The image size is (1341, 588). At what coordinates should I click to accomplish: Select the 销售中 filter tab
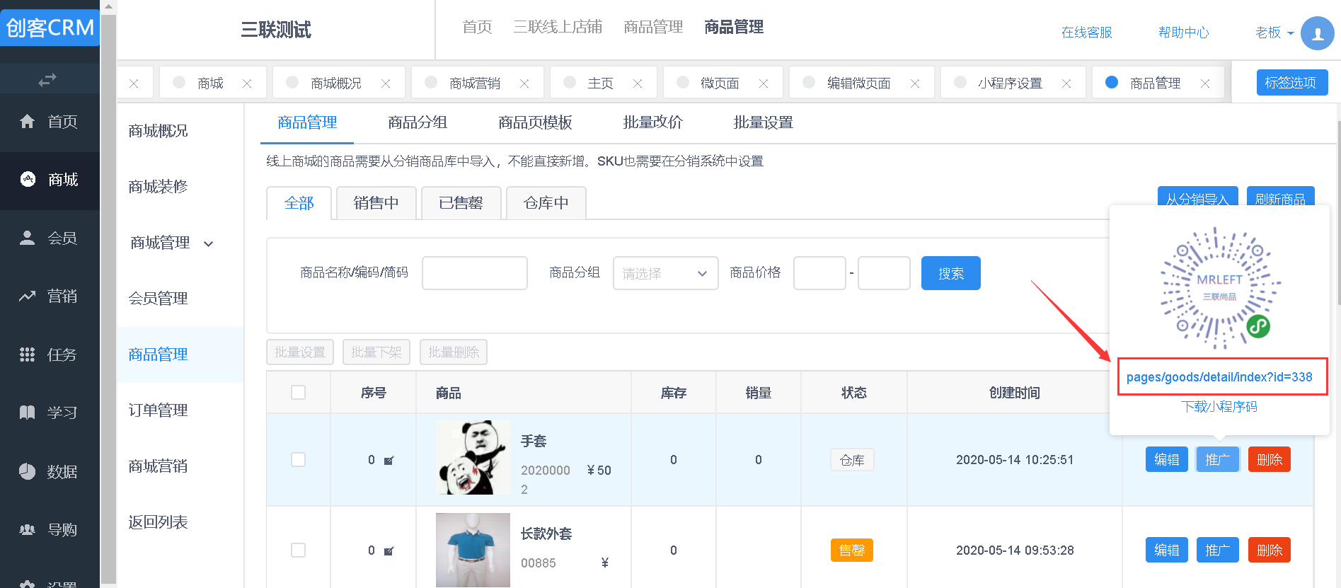pos(376,203)
